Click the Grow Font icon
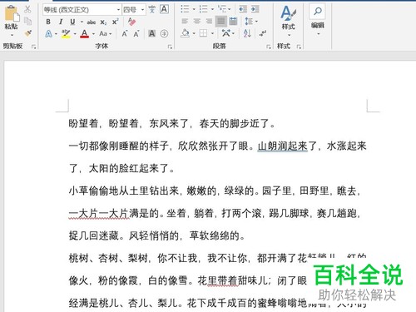Screen dimensions: 416x312 125,34
